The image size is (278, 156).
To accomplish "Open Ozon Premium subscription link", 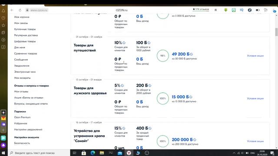I will (22, 117).
